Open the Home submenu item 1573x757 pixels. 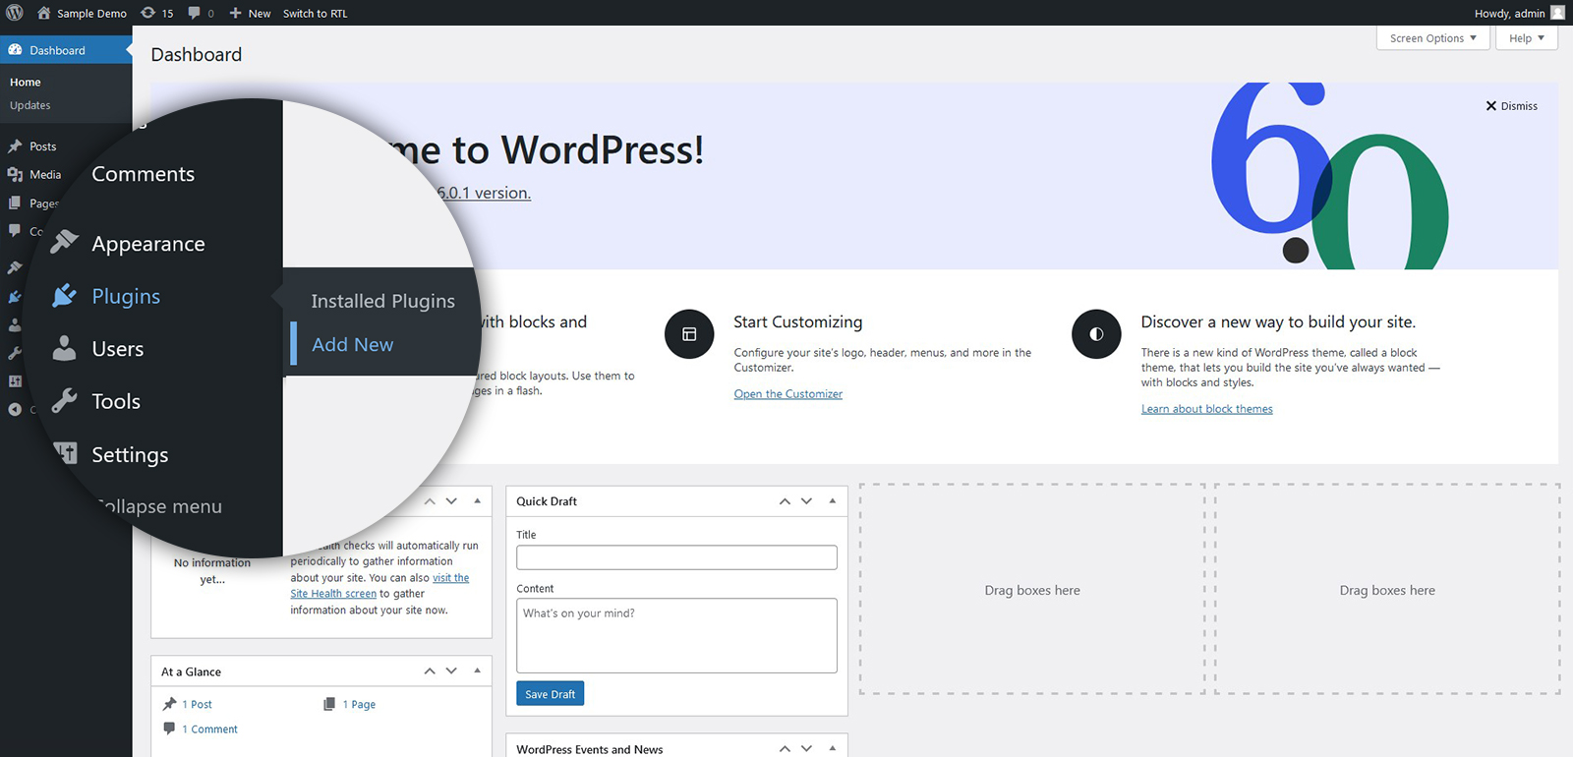26,82
